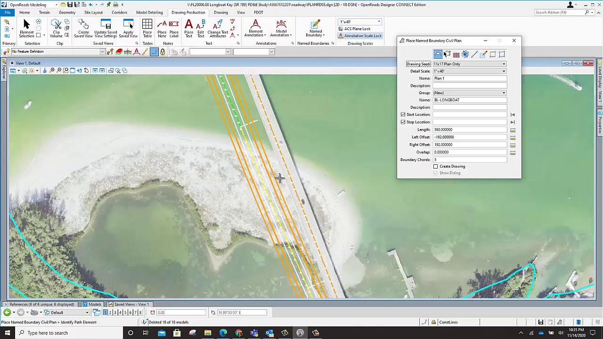Toggle ACS Plane Lock
Screen dimensions: 603x339
pyautogui.click(x=354, y=29)
